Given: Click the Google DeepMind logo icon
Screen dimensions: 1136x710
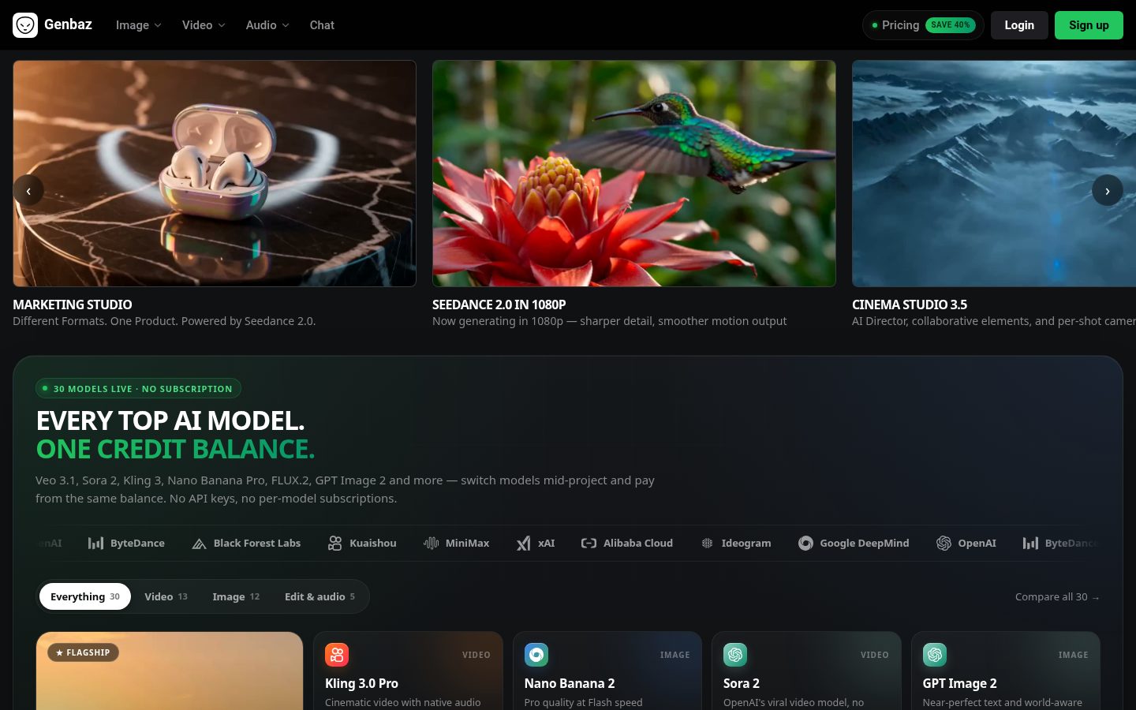Looking at the screenshot, I should tap(805, 543).
